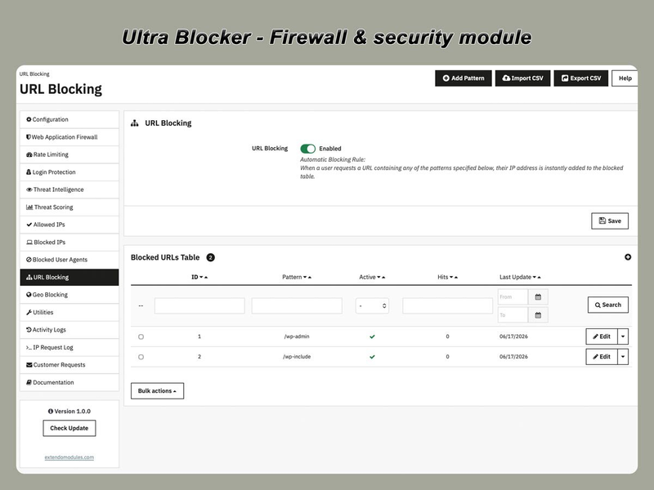This screenshot has width=654, height=490.
Task: Sort table by Active column
Action: pos(372,277)
